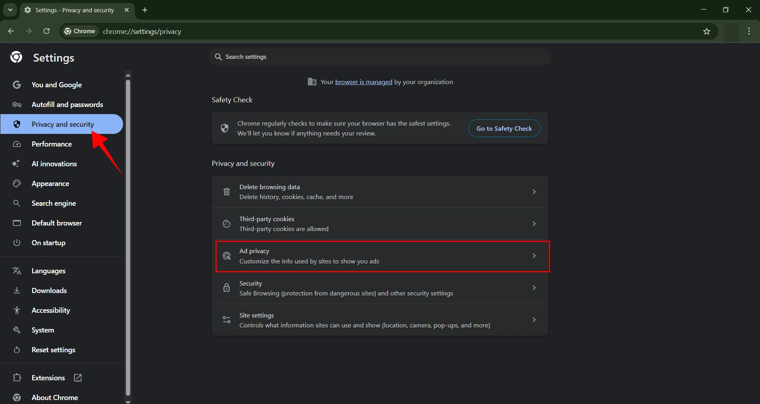Image resolution: width=760 pixels, height=404 pixels.
Task: Click the building icon beside managed browser notice
Action: pyautogui.click(x=312, y=82)
